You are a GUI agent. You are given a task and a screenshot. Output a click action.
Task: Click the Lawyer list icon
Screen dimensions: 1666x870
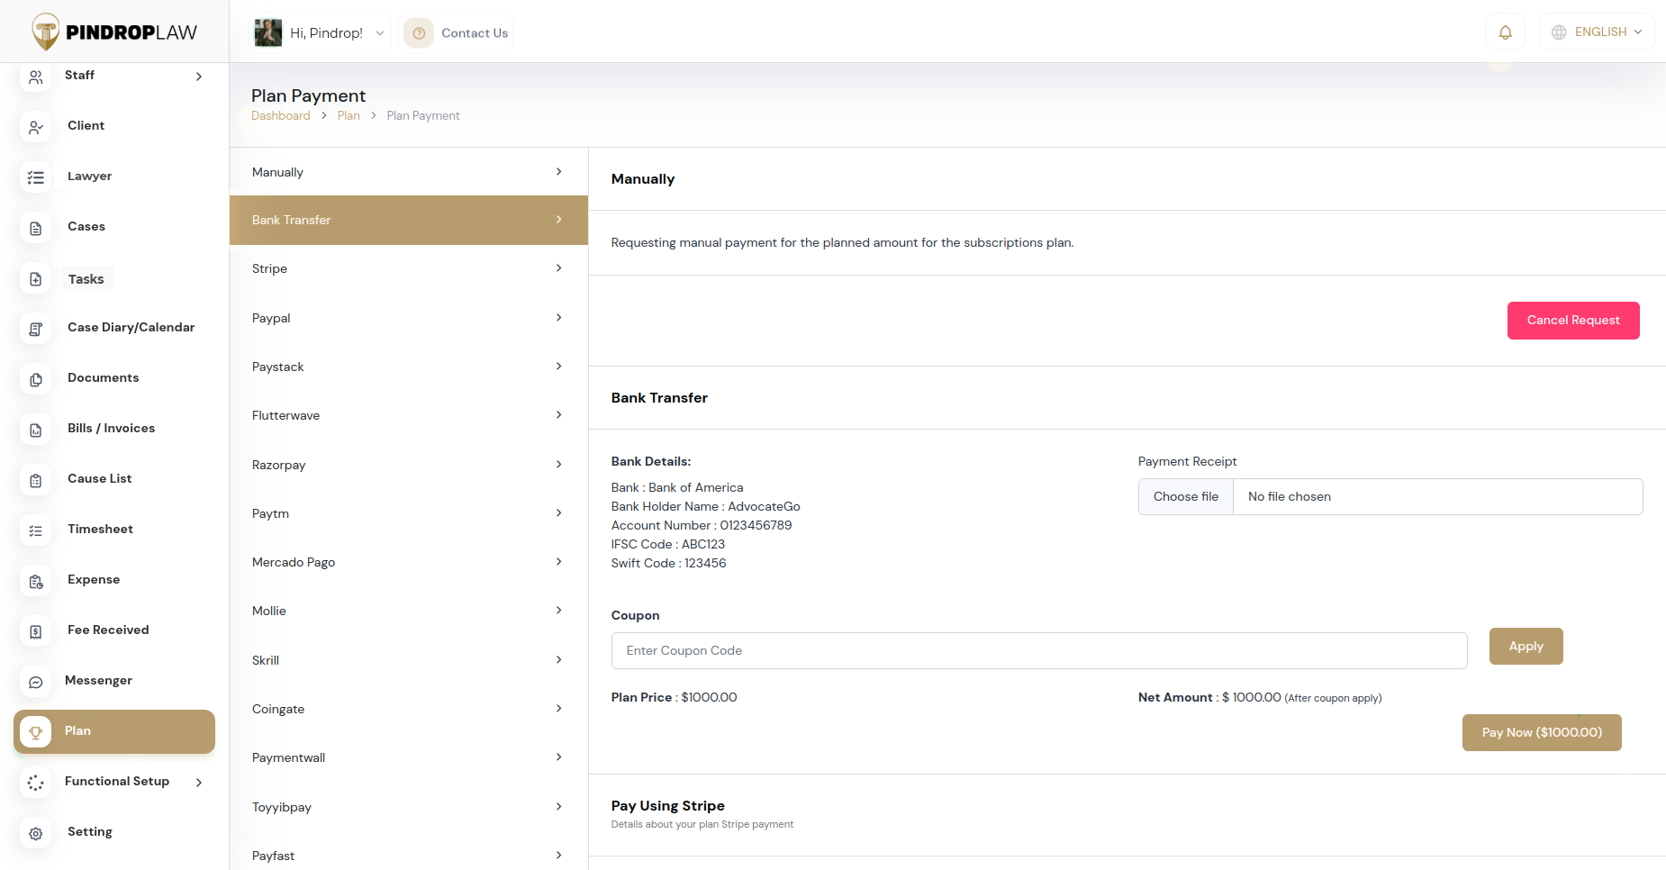point(35,178)
